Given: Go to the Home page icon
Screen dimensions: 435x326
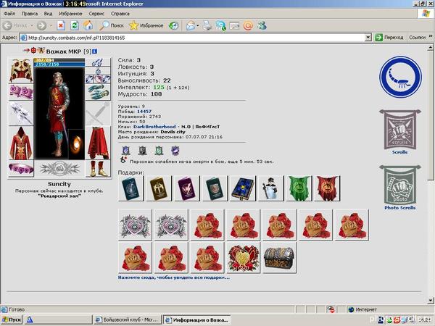Looking at the screenshot, I should coord(88,25).
